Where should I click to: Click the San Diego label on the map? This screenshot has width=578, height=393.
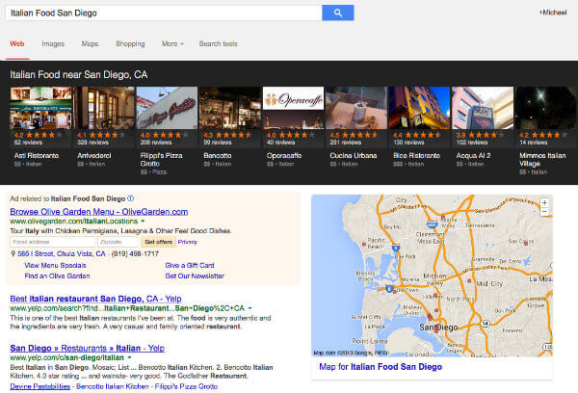click(438, 327)
